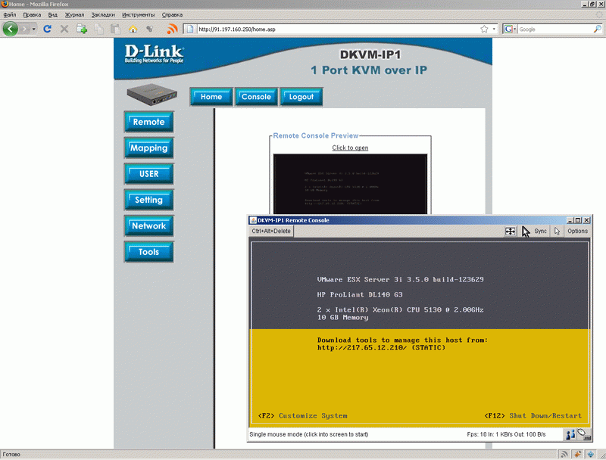The image size is (606, 460).
Task: Click the Copy icon in the Firefox toolbar
Action: 99,29
